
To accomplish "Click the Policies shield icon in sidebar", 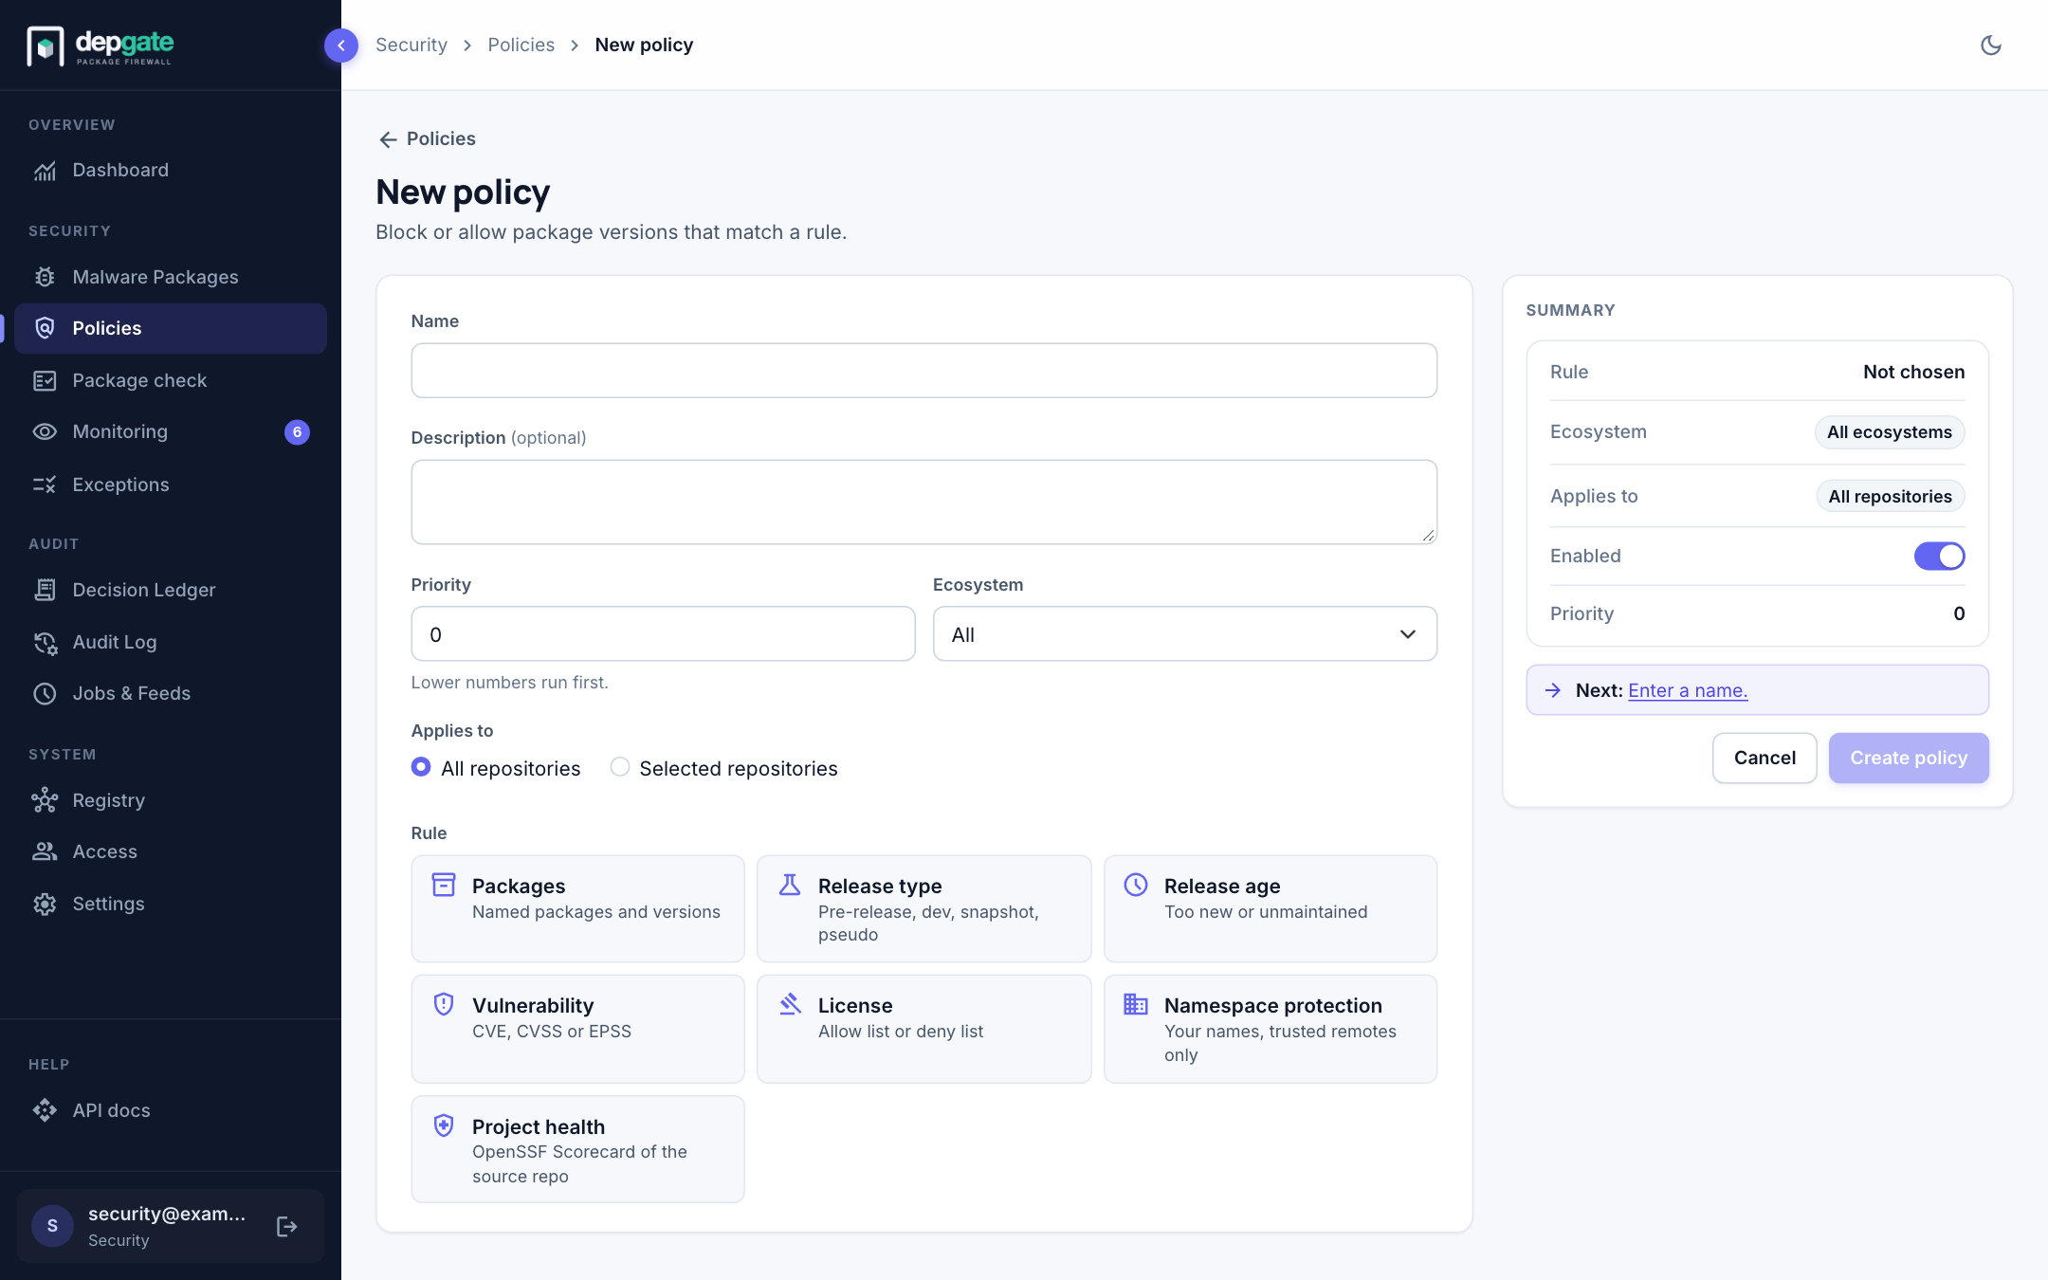I will (45, 328).
